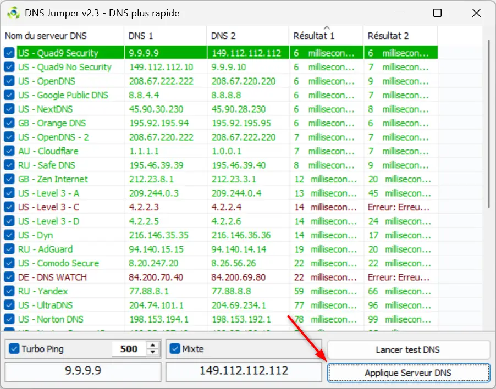Sort by Nom du serveur DNS column header
The image size is (496, 389).
(x=62, y=36)
